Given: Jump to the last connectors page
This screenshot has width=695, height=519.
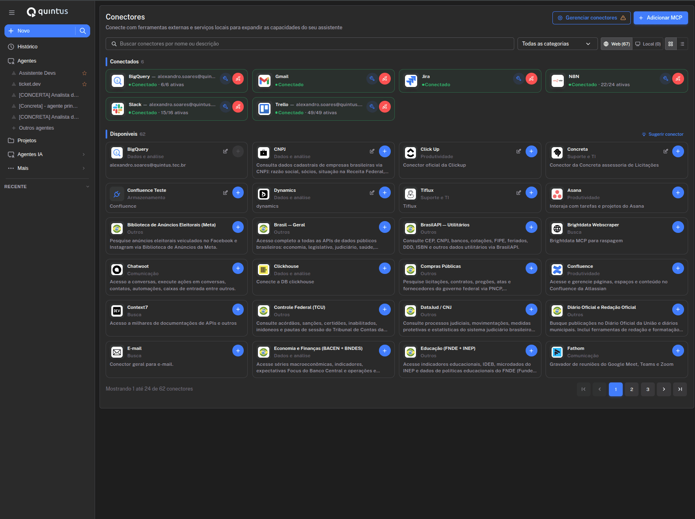Looking at the screenshot, I should tap(680, 389).
